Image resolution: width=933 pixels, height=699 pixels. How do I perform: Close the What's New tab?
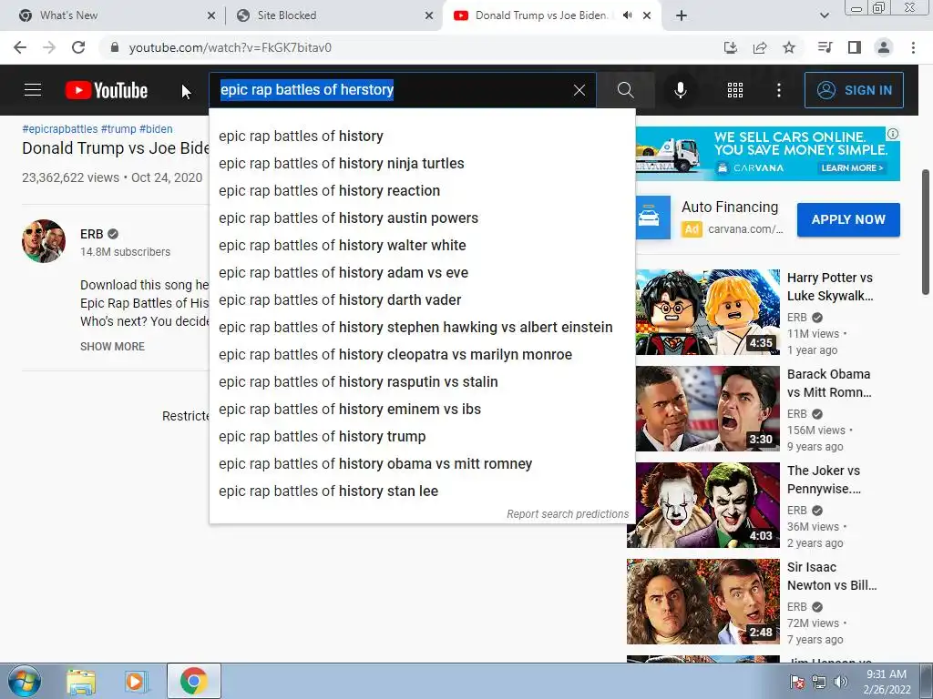(x=211, y=16)
